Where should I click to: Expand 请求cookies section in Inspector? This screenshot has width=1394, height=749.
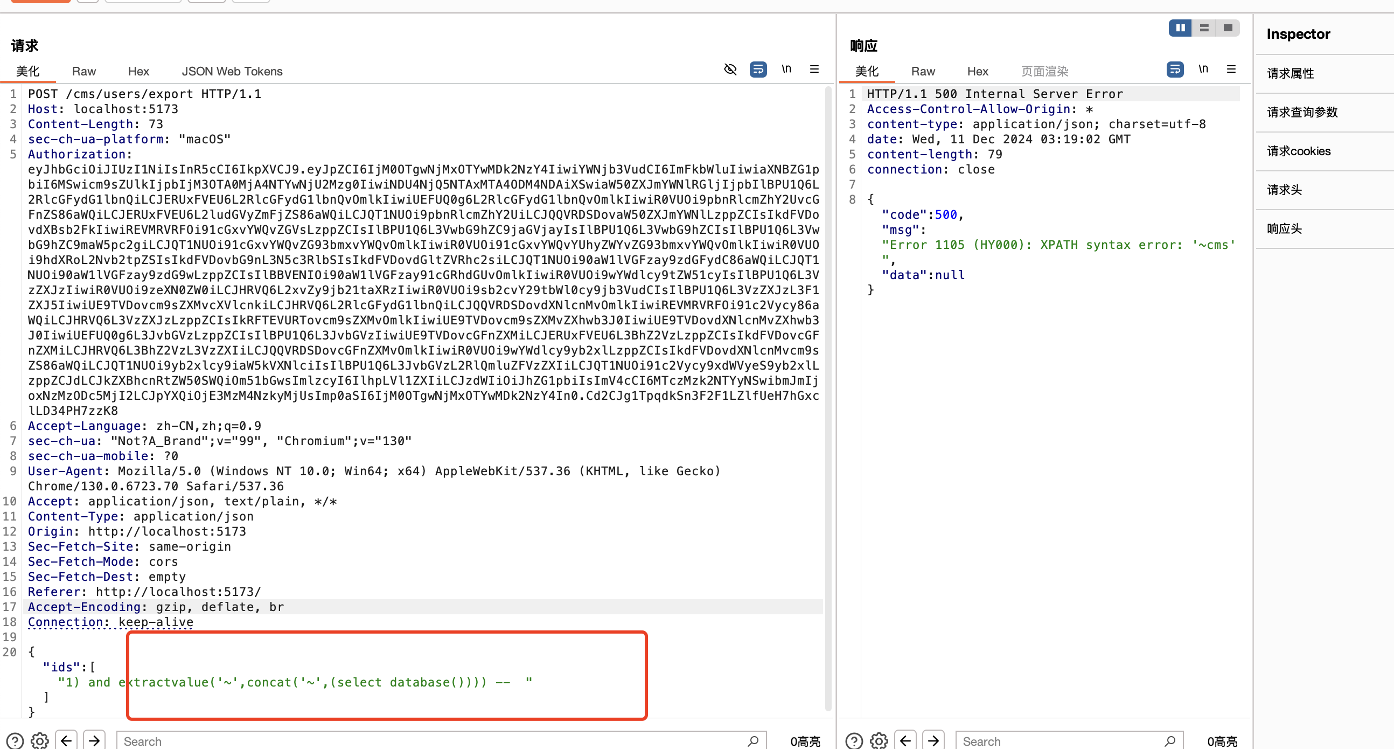(1299, 151)
